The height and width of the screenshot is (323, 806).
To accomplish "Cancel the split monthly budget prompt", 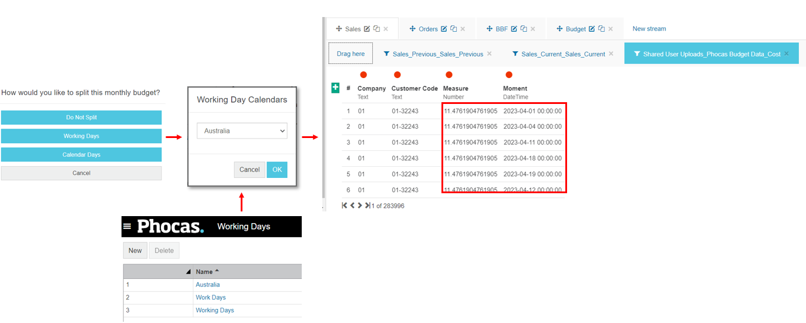I will pos(81,173).
